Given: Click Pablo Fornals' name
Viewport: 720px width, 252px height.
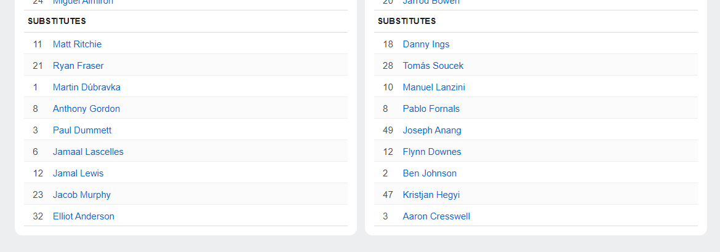Looking at the screenshot, I should (x=431, y=109).
